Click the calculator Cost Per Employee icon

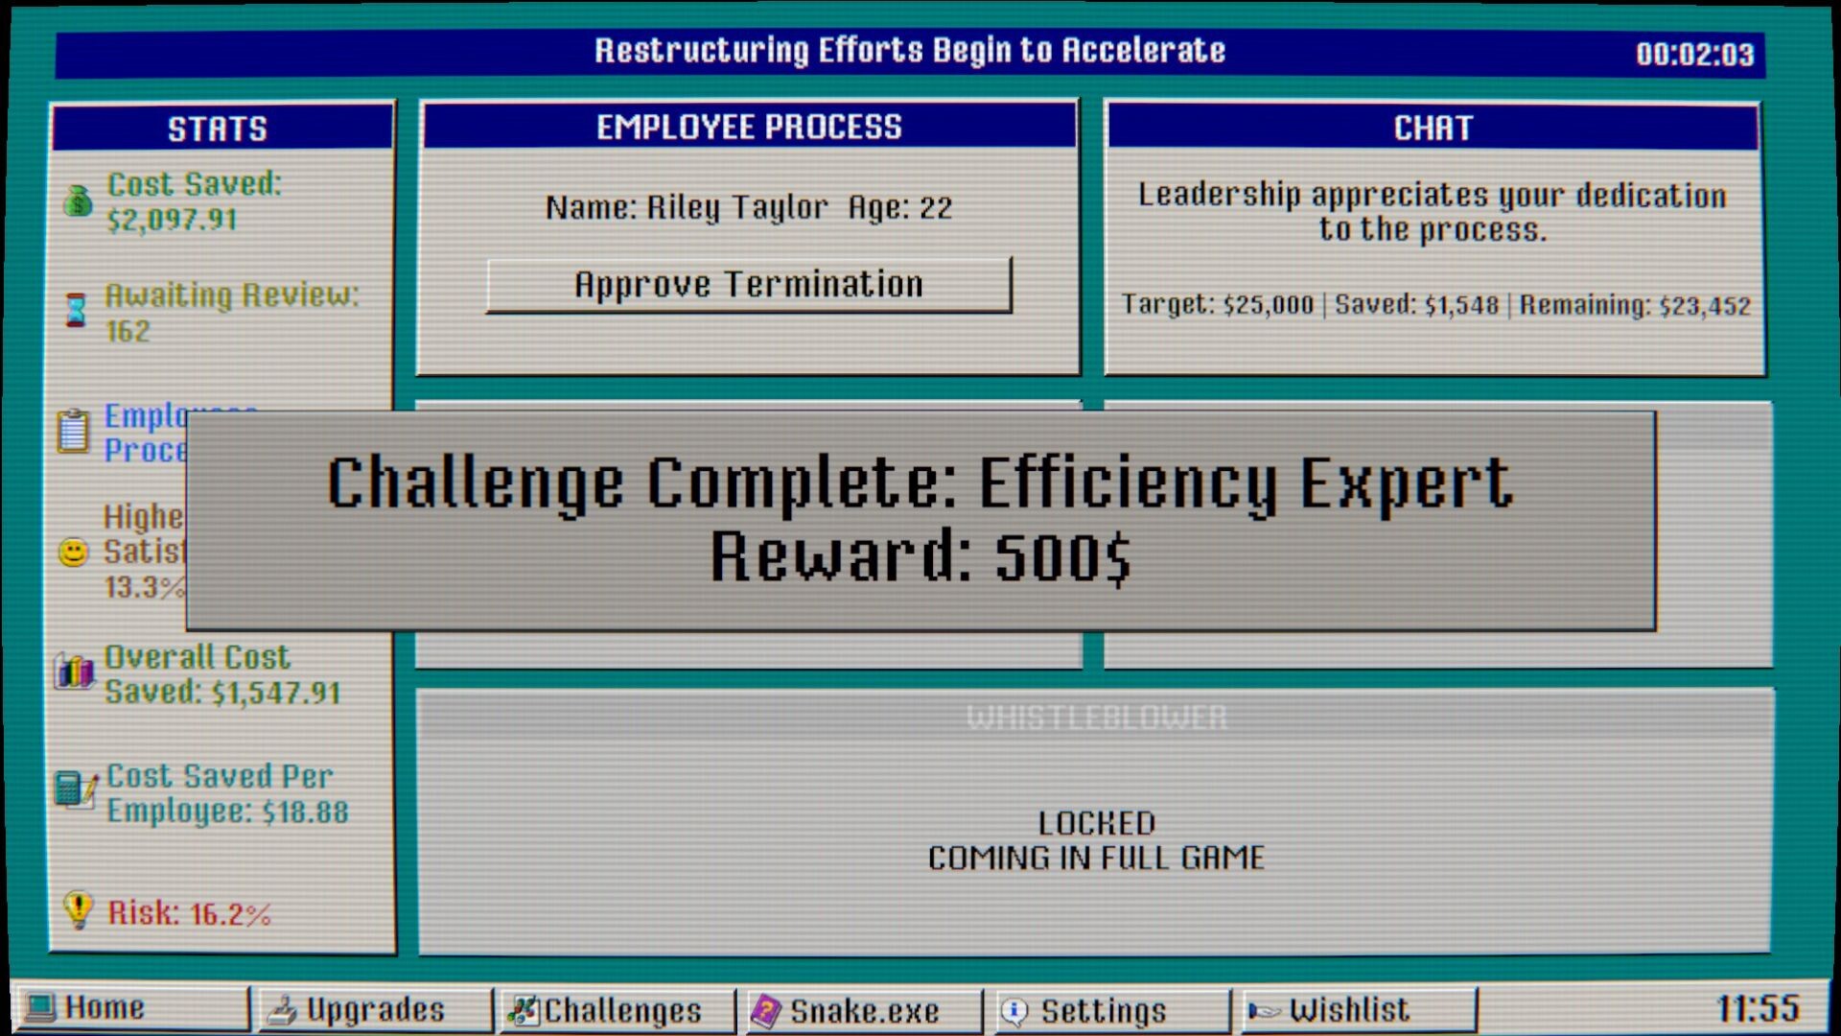(75, 789)
